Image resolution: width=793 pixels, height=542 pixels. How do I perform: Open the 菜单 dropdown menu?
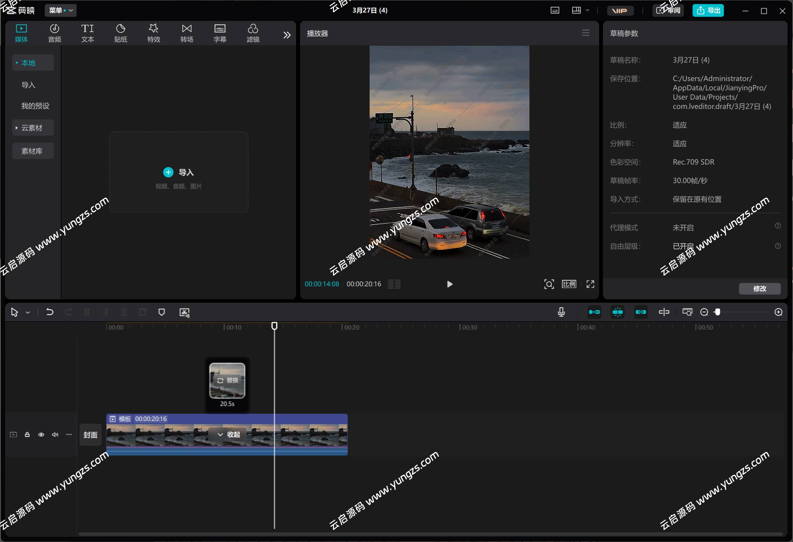(61, 10)
